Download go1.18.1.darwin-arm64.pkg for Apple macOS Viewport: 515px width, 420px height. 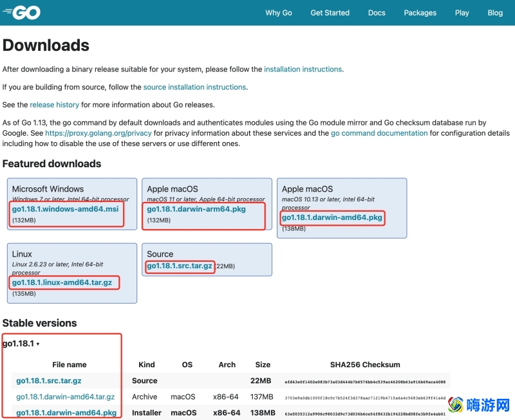point(196,209)
